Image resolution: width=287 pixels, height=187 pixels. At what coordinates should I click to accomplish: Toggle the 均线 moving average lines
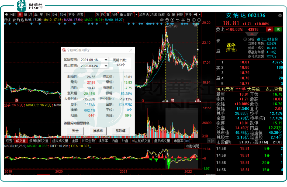[x=153, y=15]
